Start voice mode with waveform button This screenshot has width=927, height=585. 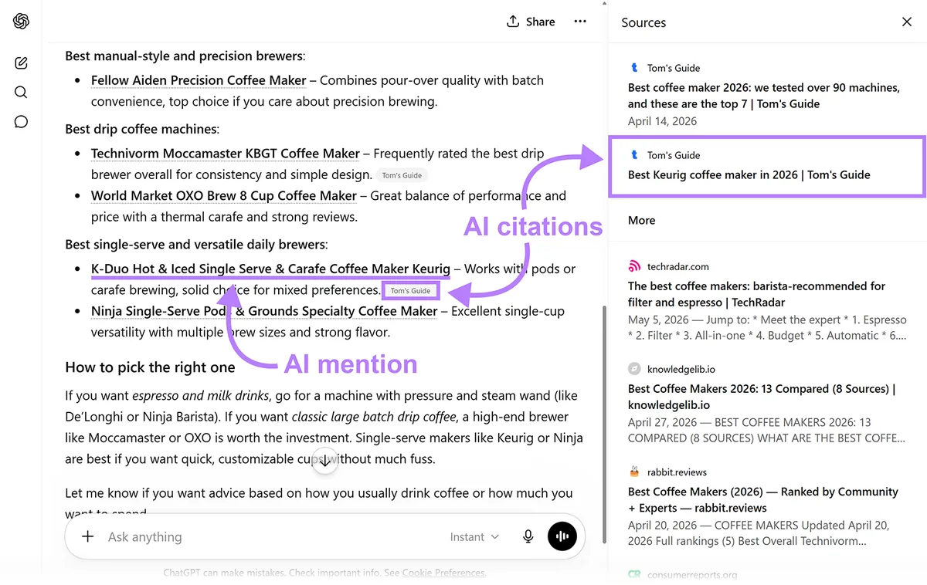562,536
